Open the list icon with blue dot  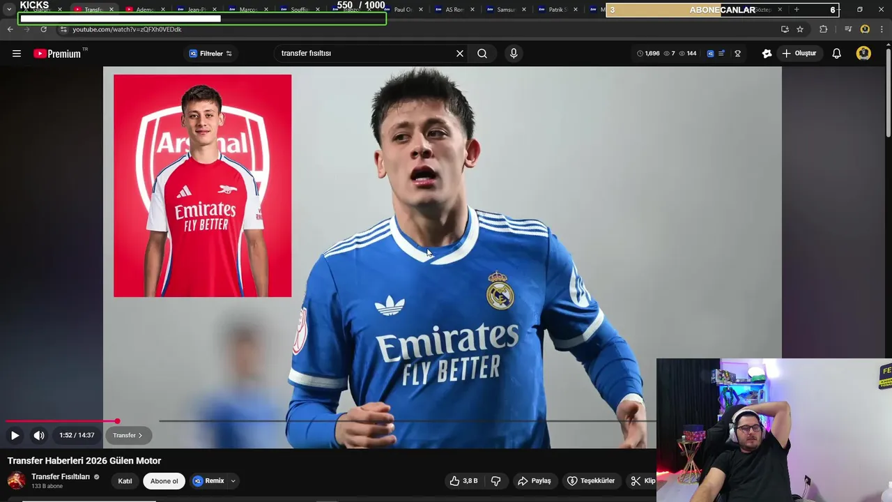click(722, 54)
